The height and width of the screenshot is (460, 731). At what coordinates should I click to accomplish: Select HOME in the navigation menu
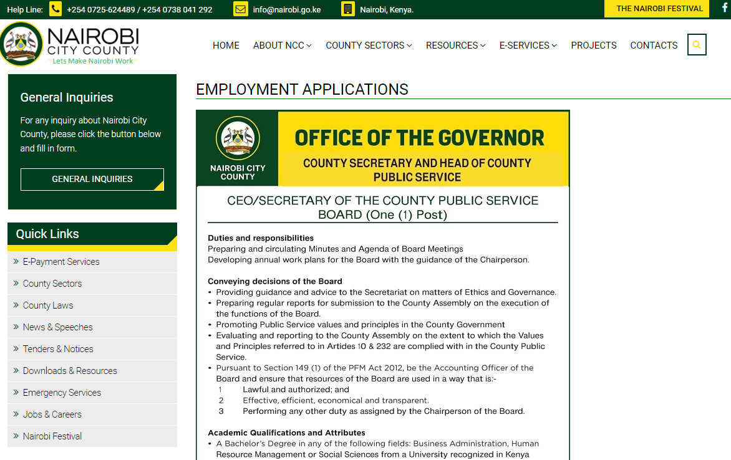[x=226, y=45]
